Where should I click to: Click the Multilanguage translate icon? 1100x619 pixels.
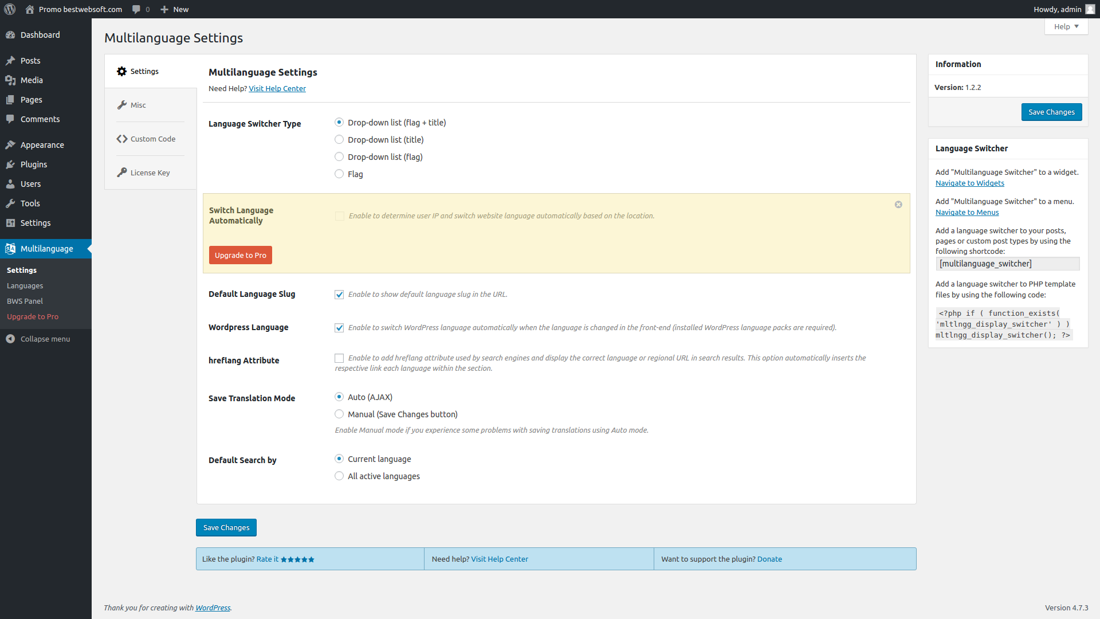[10, 249]
